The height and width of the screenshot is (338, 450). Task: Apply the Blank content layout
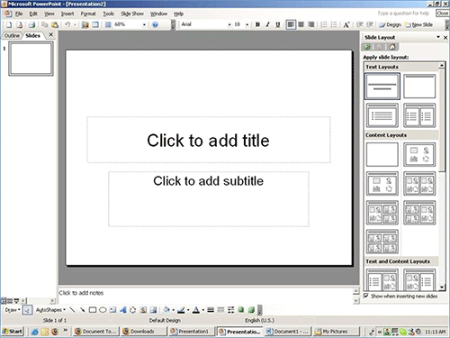pos(382,154)
